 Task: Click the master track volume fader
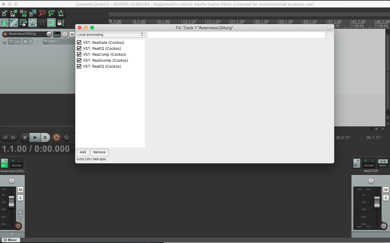point(377,202)
